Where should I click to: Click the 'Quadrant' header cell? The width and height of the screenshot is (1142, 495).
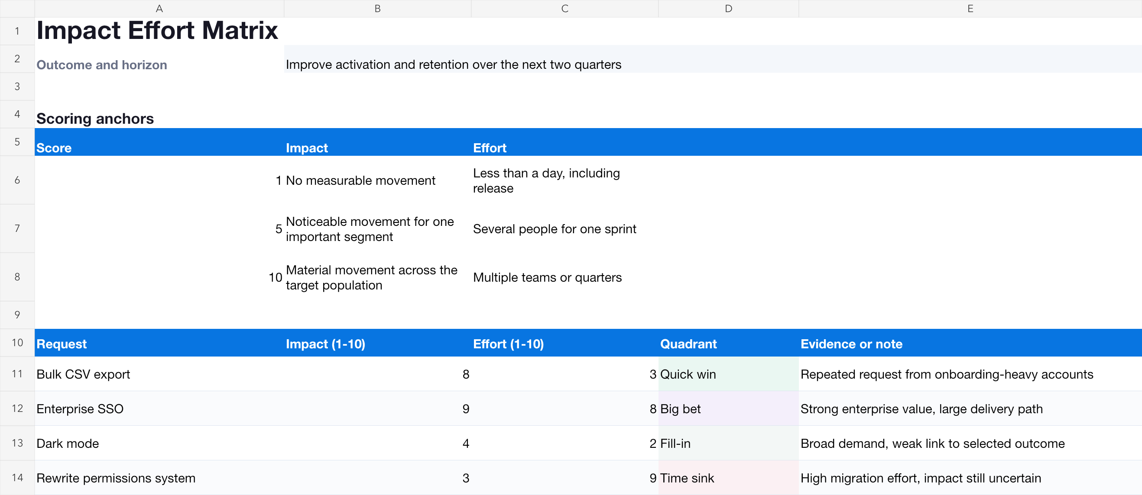pos(728,343)
